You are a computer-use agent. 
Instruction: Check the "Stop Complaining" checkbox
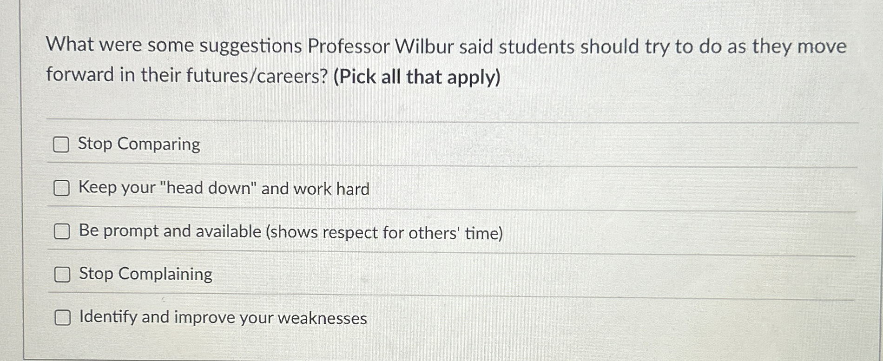62,275
